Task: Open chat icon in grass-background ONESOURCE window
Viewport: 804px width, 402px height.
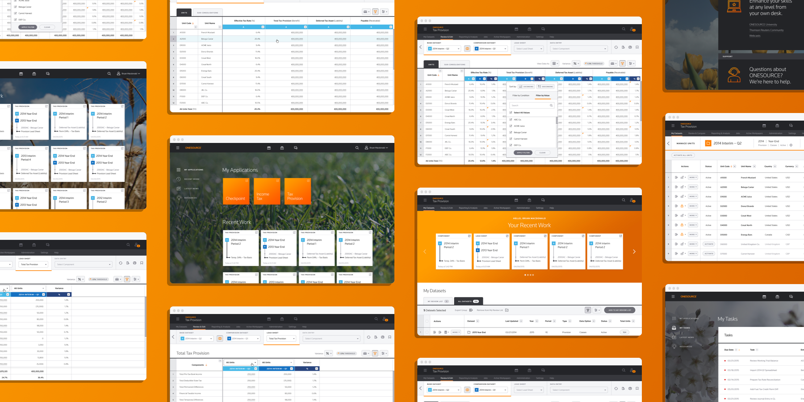Action: (295, 147)
